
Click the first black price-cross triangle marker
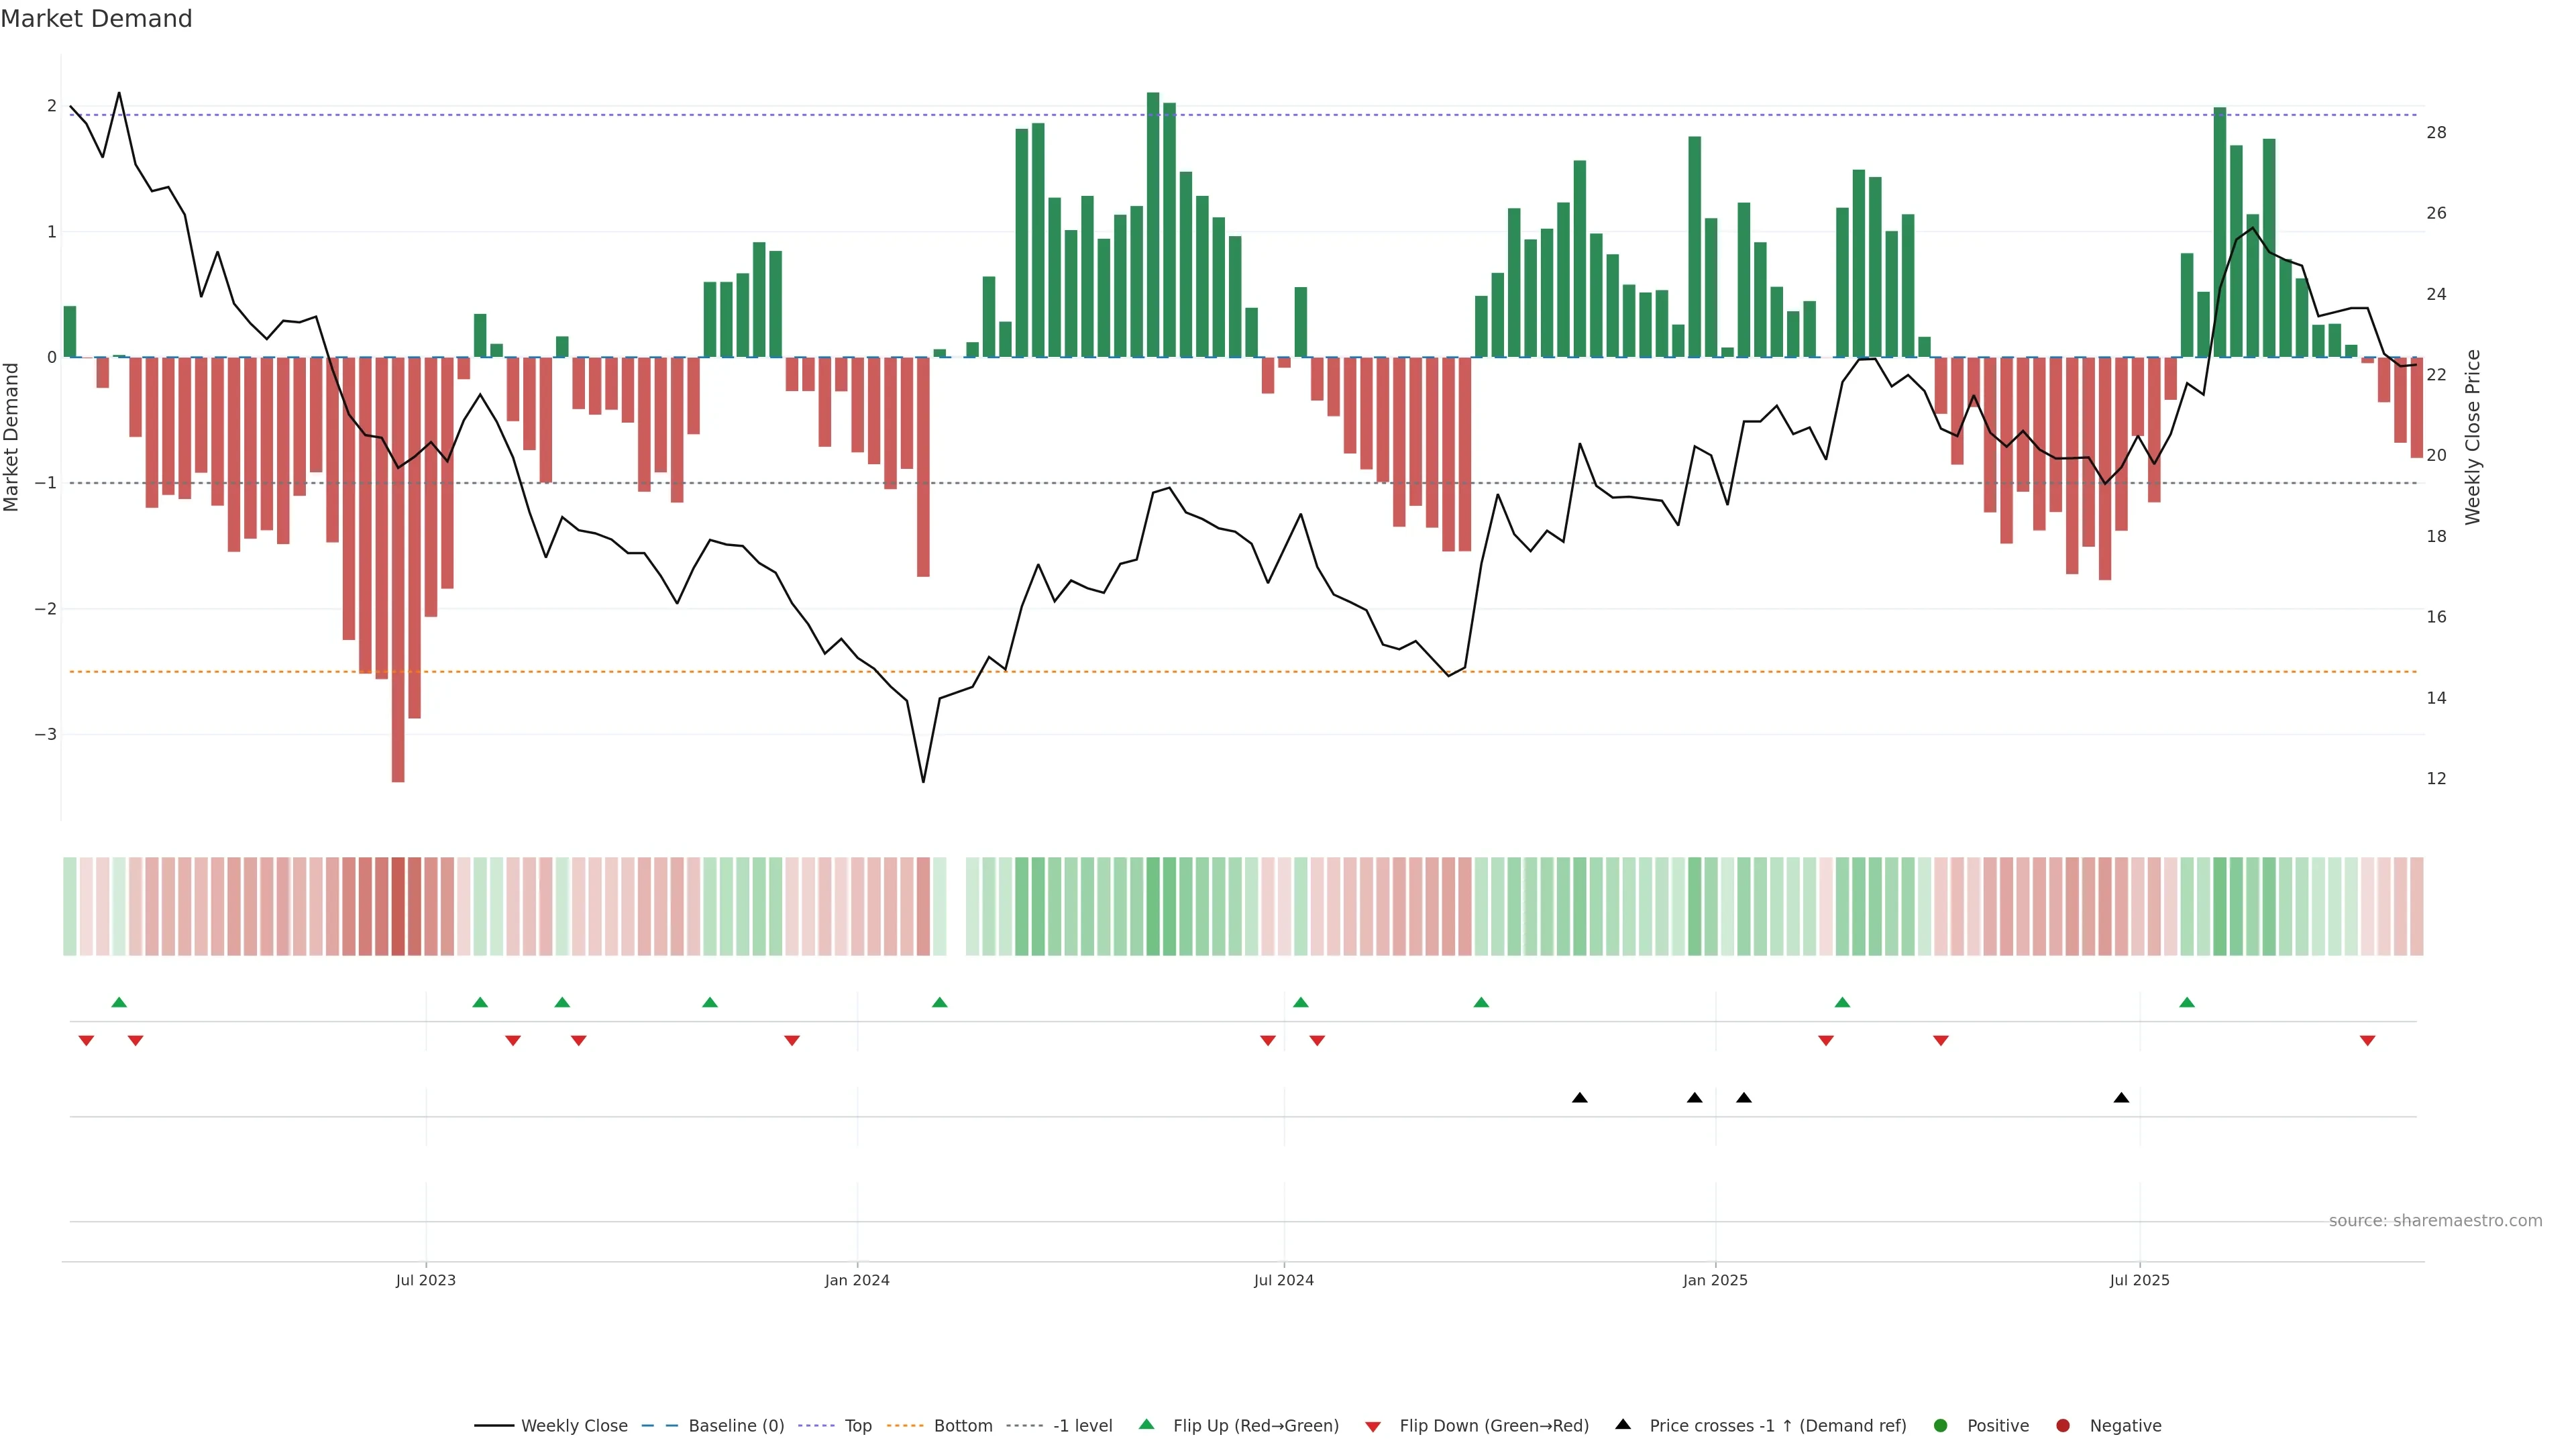coord(1580,1098)
